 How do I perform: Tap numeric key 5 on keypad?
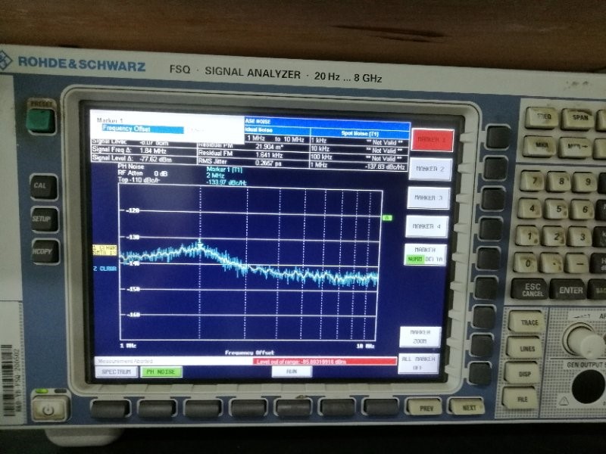(x=557, y=210)
